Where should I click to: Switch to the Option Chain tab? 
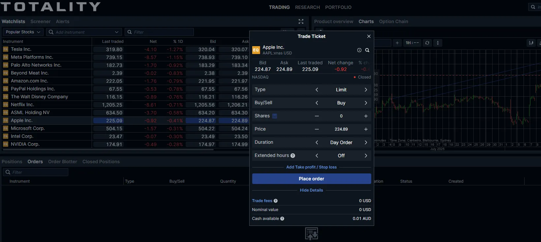point(393,21)
